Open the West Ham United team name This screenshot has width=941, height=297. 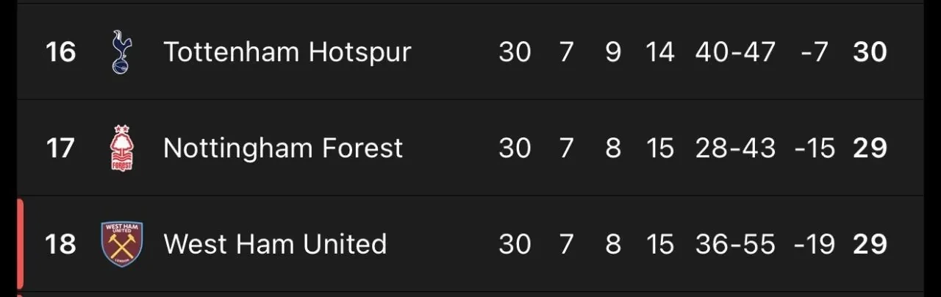tap(275, 244)
